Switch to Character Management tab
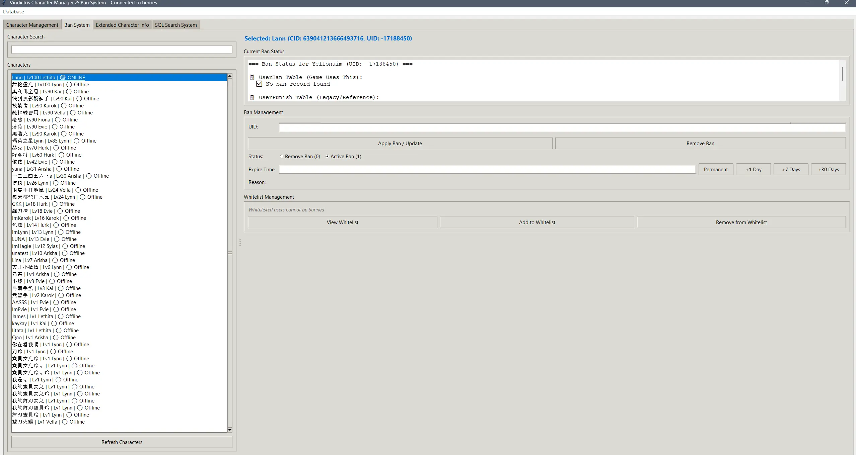This screenshot has width=856, height=455. point(32,25)
